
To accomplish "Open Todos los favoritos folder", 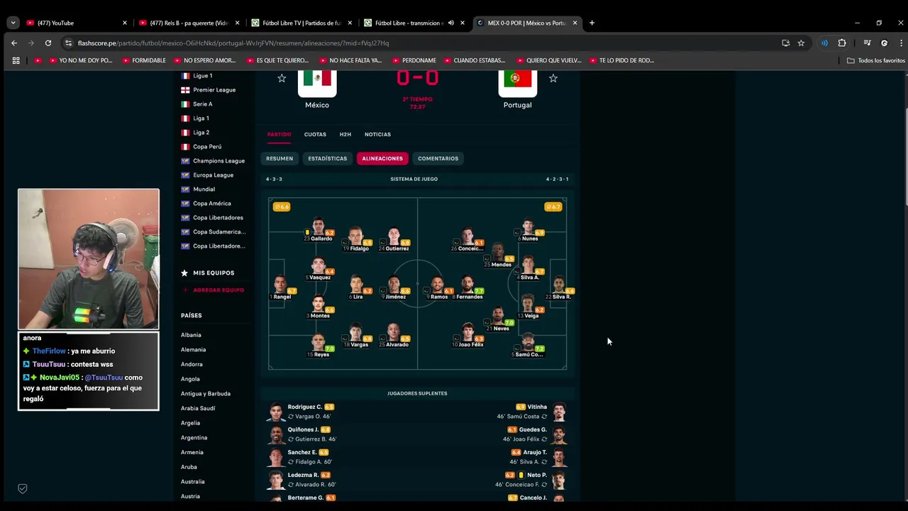I will point(876,60).
